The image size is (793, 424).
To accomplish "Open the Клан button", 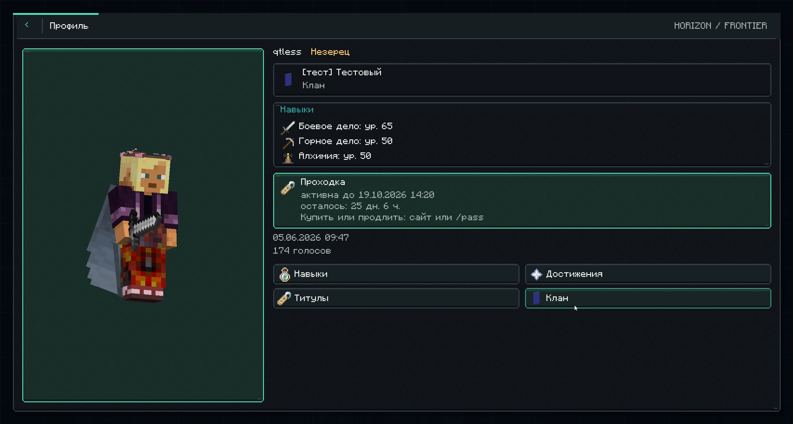I will (x=648, y=298).
